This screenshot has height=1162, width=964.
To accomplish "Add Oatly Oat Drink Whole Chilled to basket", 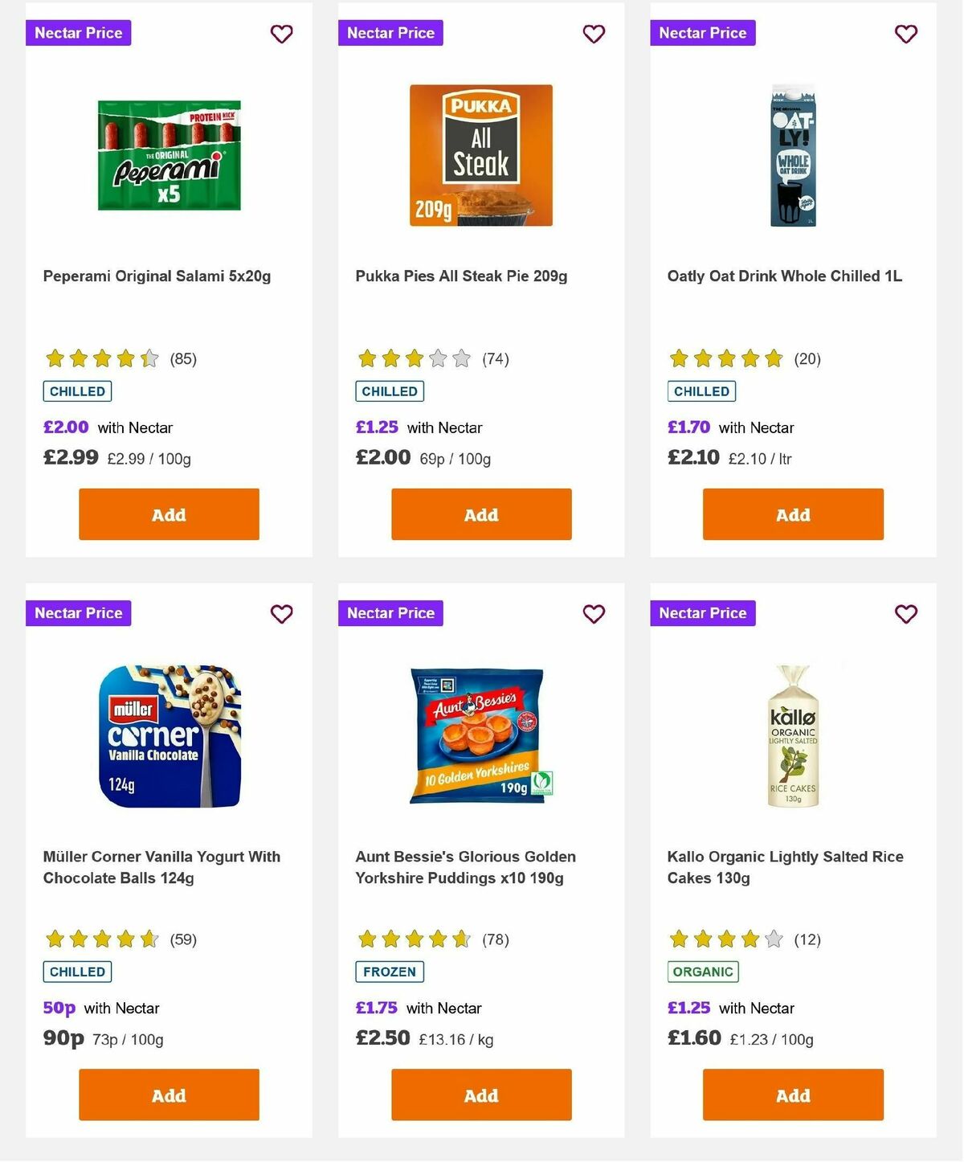I will 792,514.
